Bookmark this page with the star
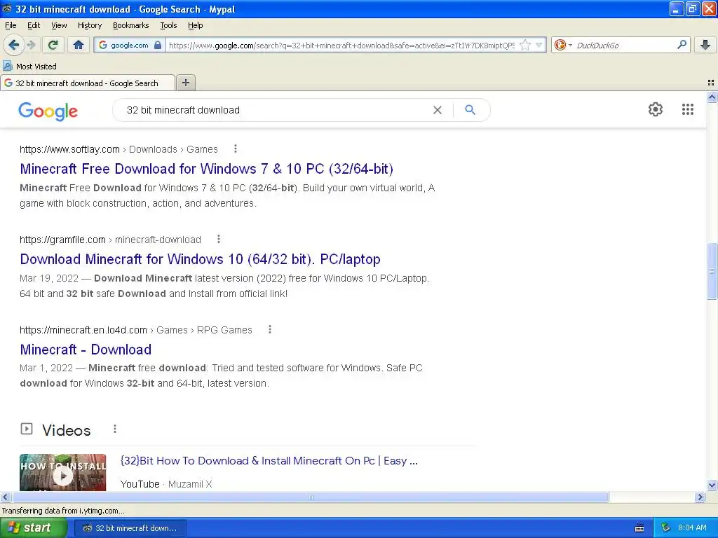 pos(525,45)
